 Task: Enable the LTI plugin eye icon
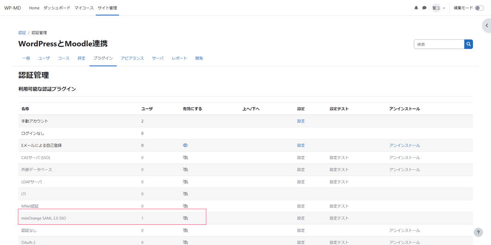[185, 194]
